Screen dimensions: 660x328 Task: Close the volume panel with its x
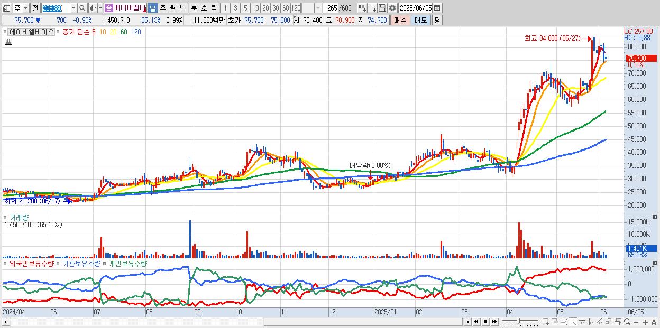[x=655, y=217]
